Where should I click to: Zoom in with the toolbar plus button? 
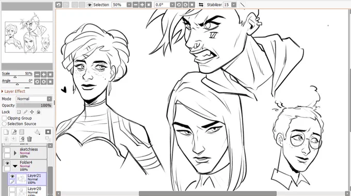(x=142, y=5)
